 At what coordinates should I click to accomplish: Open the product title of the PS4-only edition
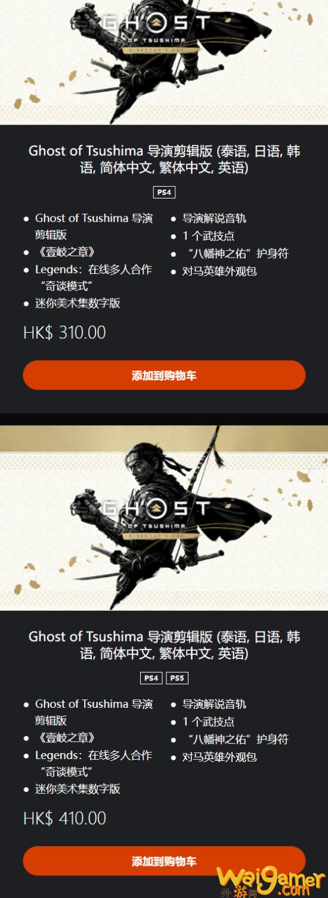pos(164,159)
